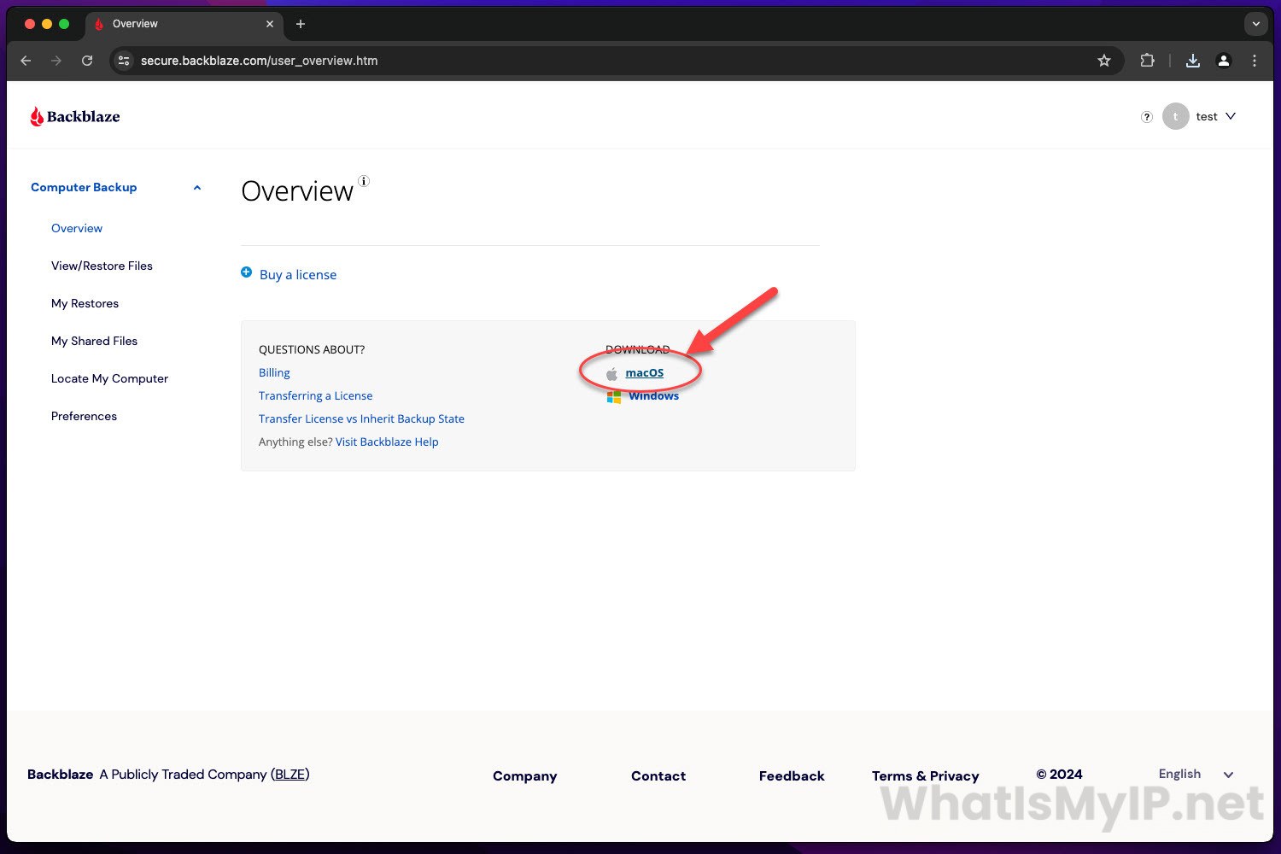Open View/Restore Files page
The image size is (1281, 854).
(102, 266)
